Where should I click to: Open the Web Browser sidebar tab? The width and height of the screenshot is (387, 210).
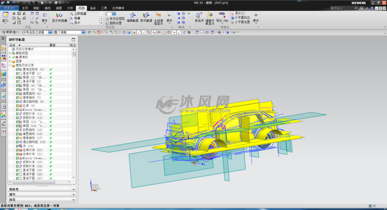3,96
